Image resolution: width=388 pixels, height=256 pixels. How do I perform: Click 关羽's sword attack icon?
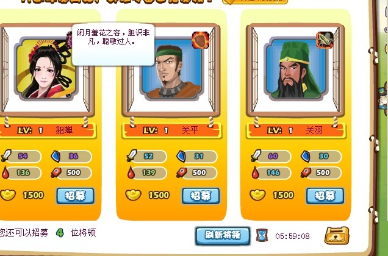click(256, 156)
